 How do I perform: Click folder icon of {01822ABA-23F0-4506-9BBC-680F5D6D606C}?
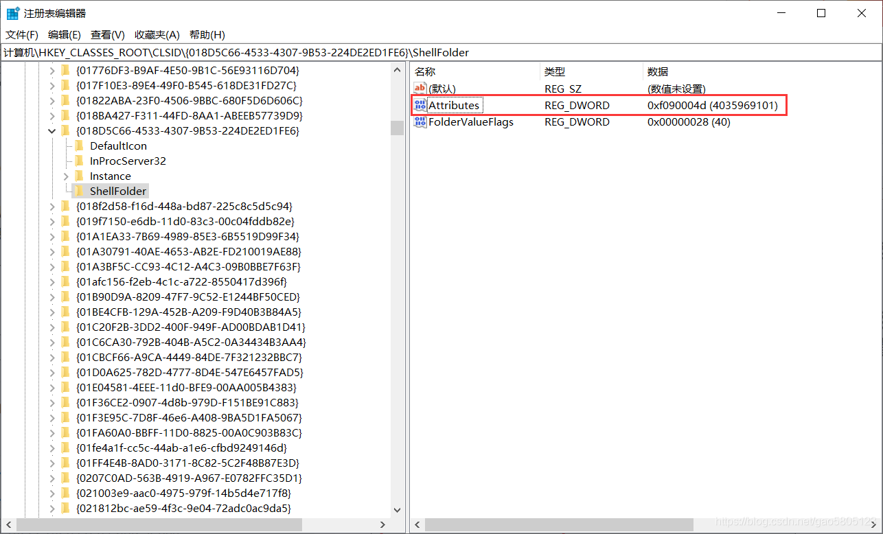tap(65, 100)
